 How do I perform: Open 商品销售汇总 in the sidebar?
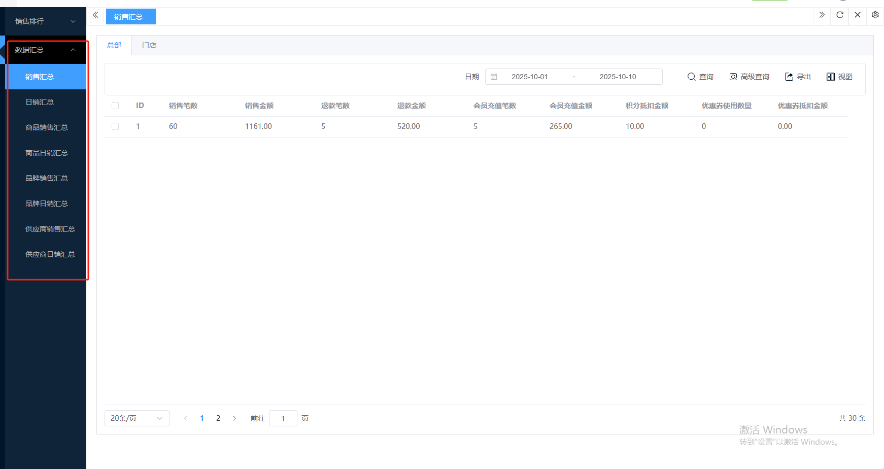coord(47,127)
